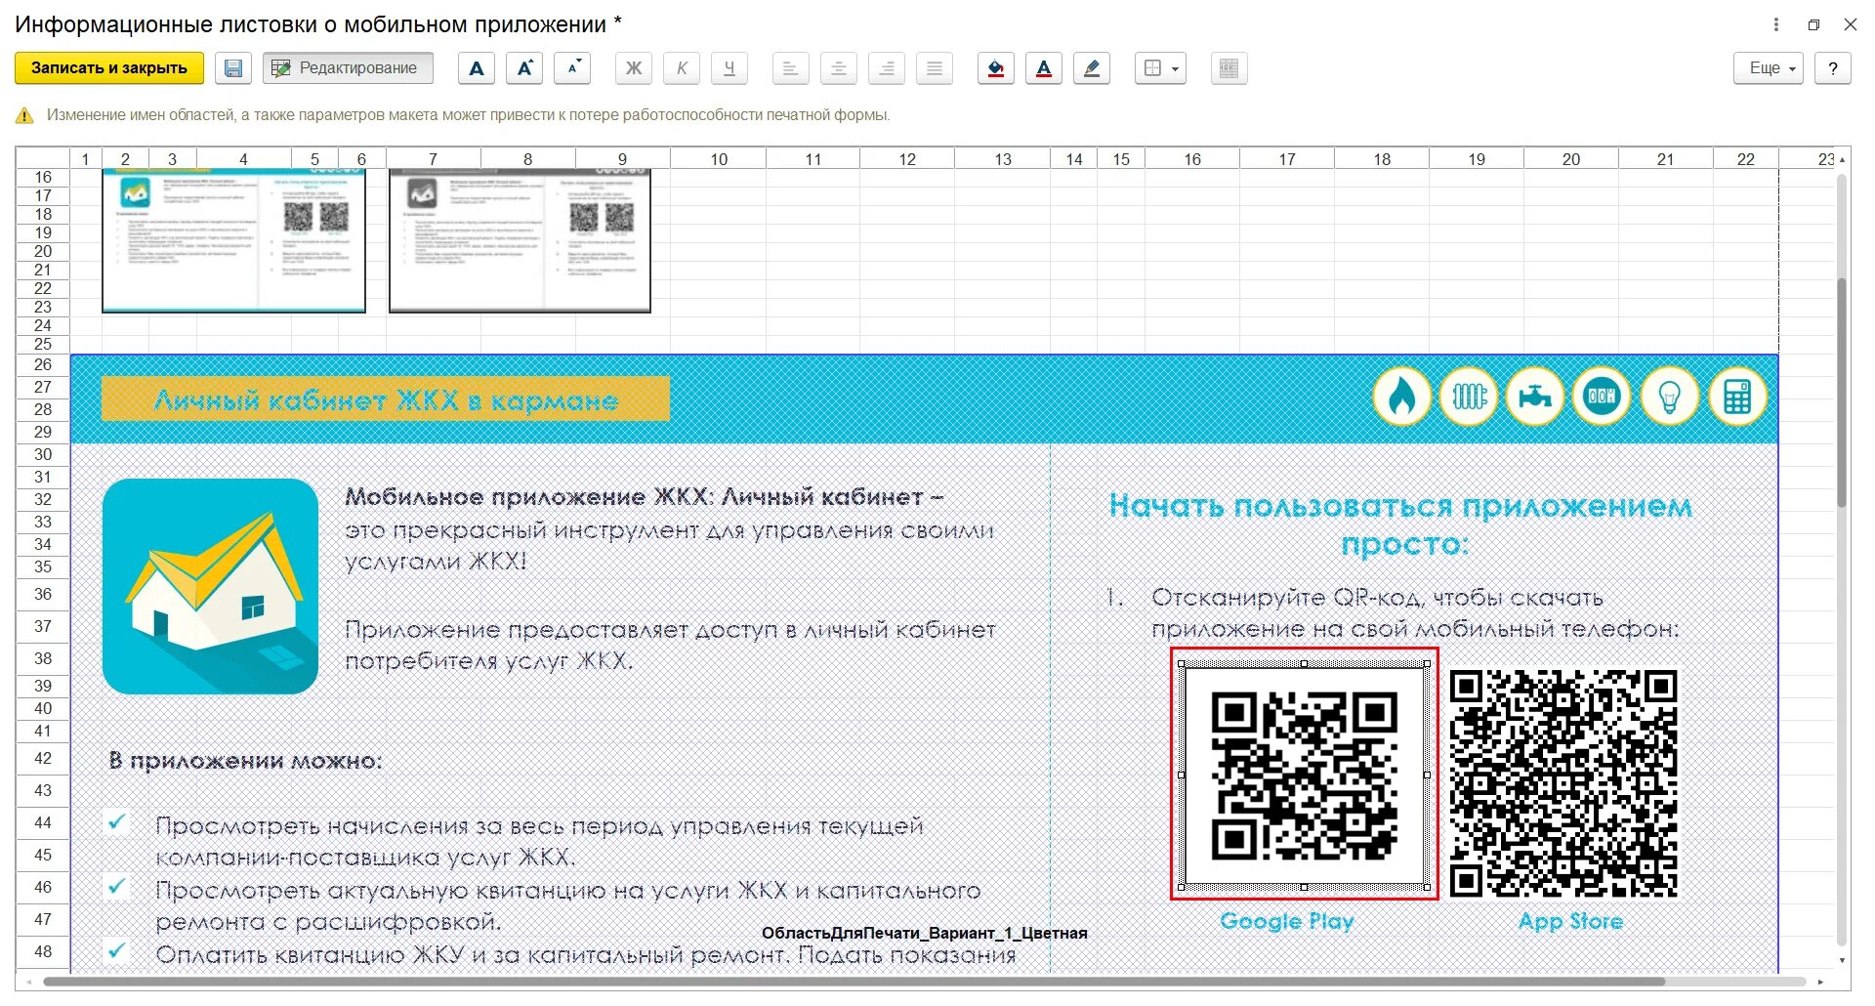The height and width of the screenshot is (1006, 1875).
Task: Click the color leaflet preview thumbnail
Action: (x=234, y=241)
